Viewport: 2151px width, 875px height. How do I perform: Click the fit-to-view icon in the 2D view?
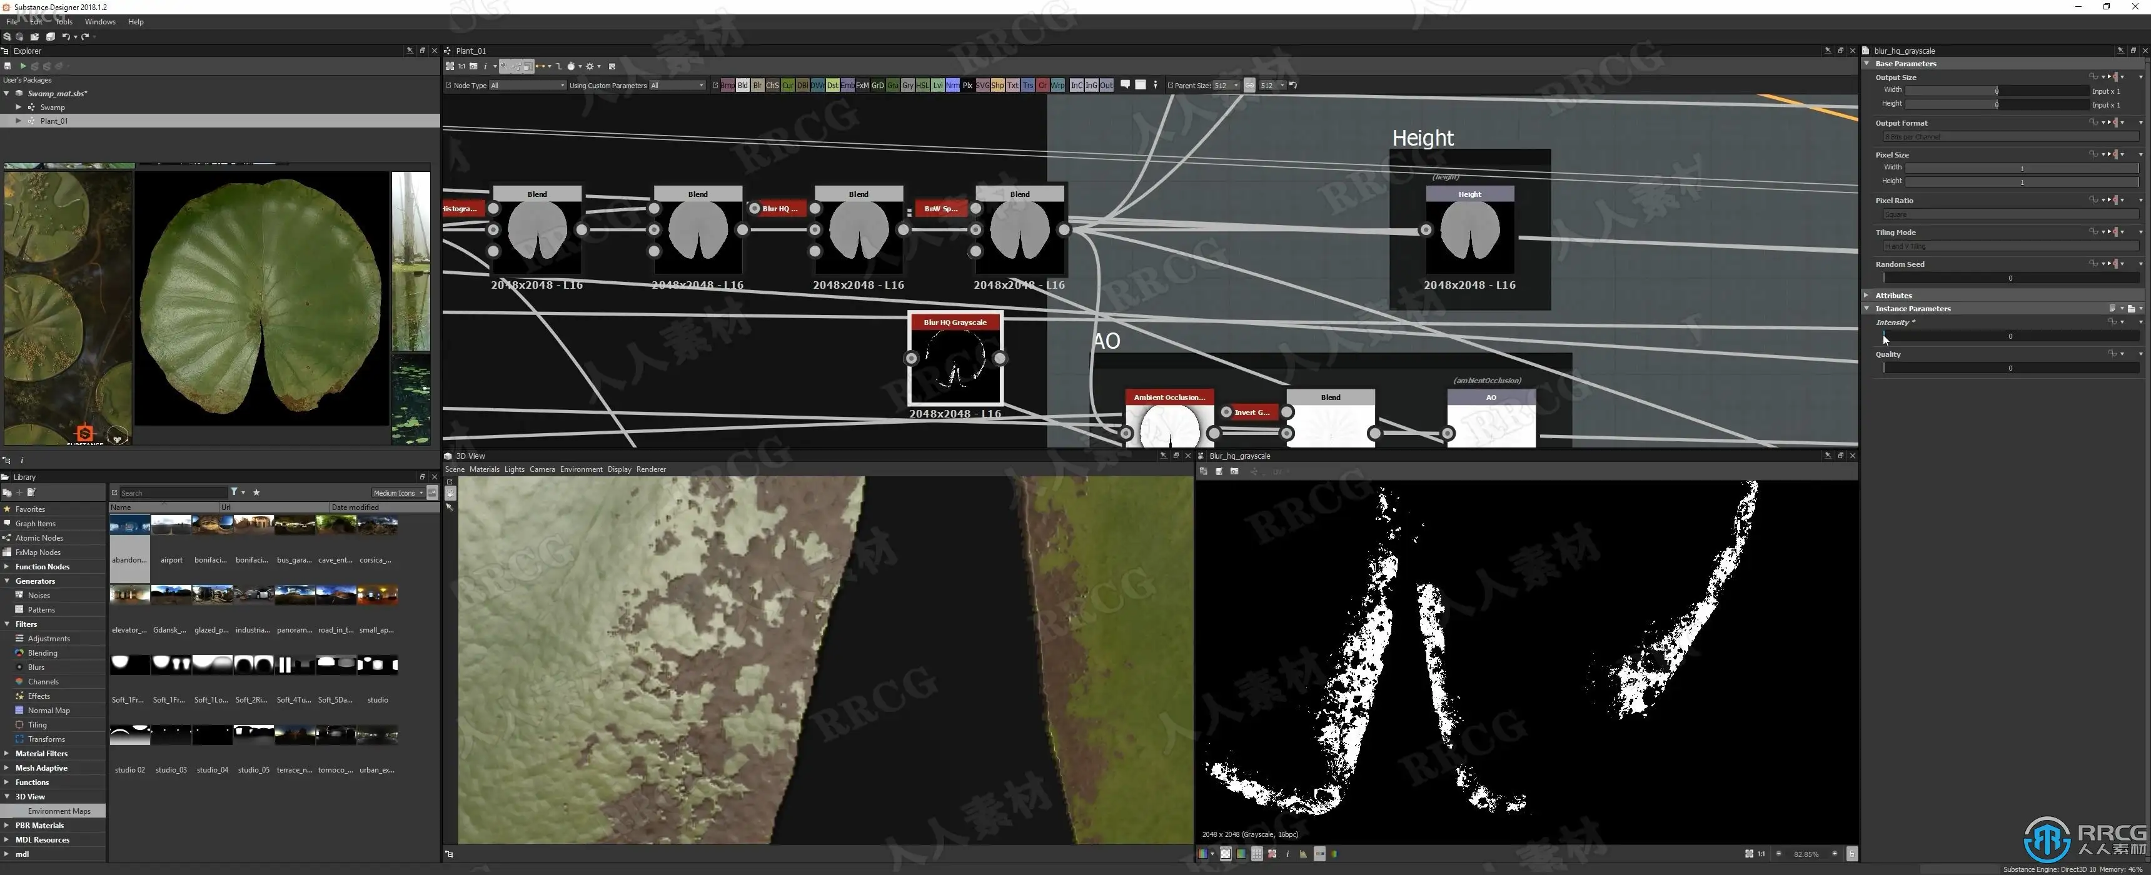click(x=1750, y=854)
